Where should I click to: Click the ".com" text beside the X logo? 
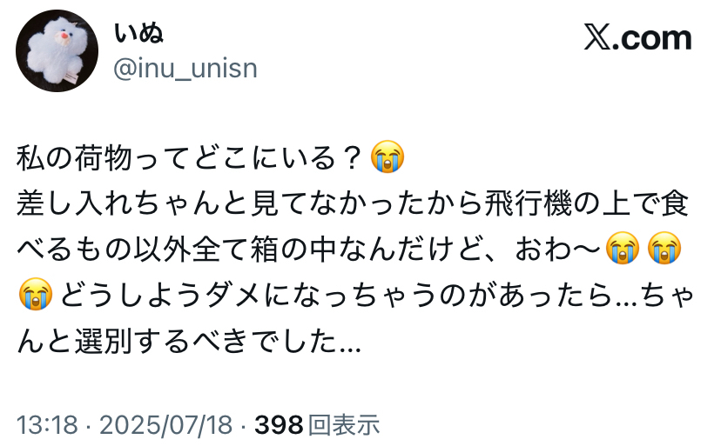click(x=654, y=38)
